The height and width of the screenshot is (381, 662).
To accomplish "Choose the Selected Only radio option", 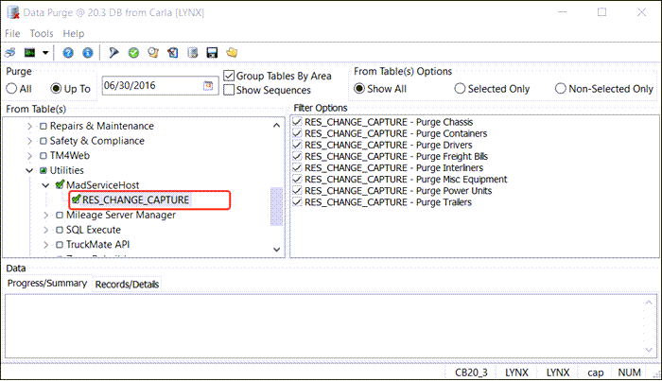I will (461, 89).
